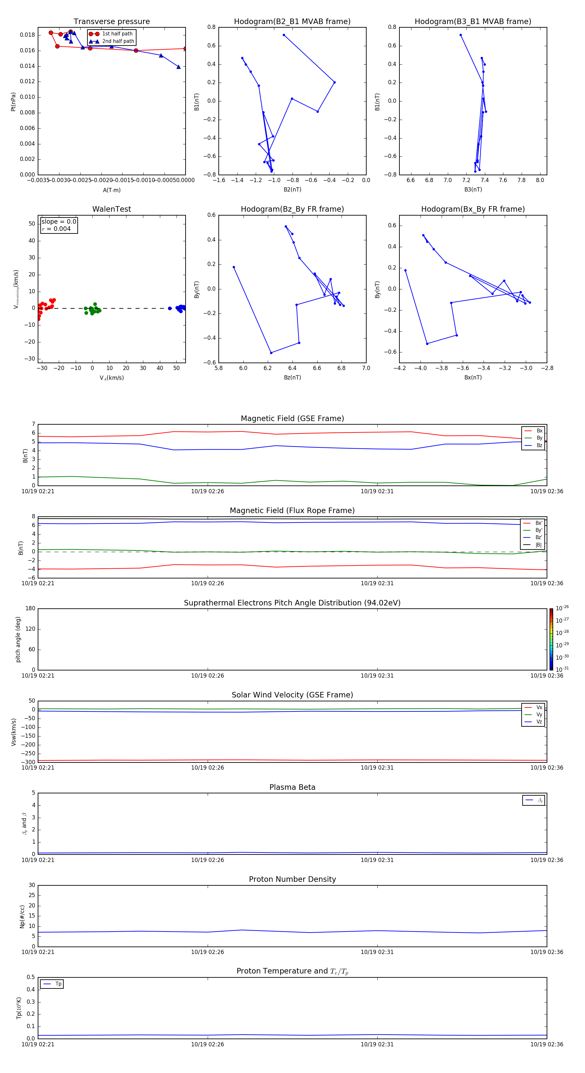Click the green cluster in WalenTest plot
This screenshot has width=585, height=1073.
coord(92,309)
